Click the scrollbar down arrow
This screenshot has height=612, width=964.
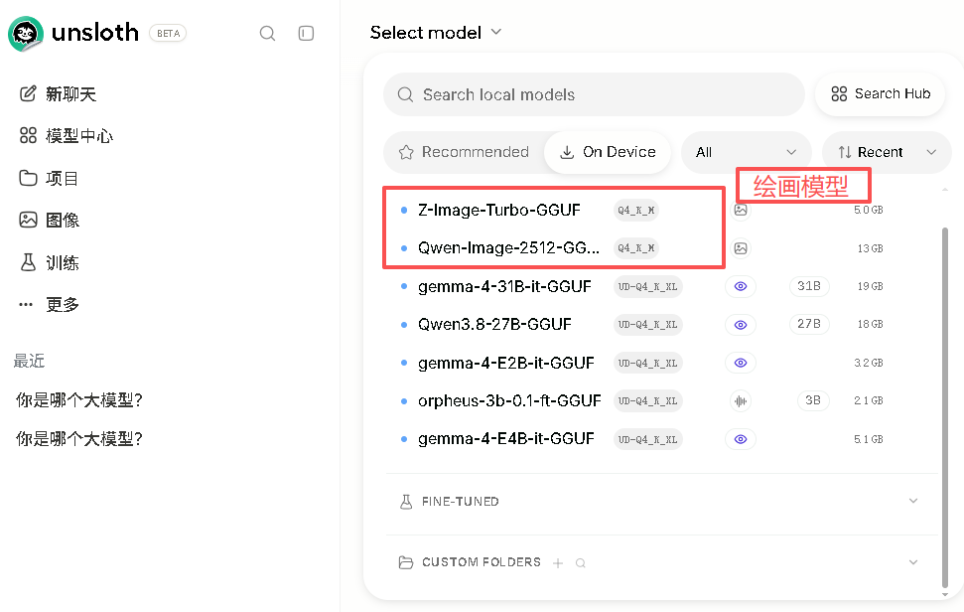[x=945, y=595]
